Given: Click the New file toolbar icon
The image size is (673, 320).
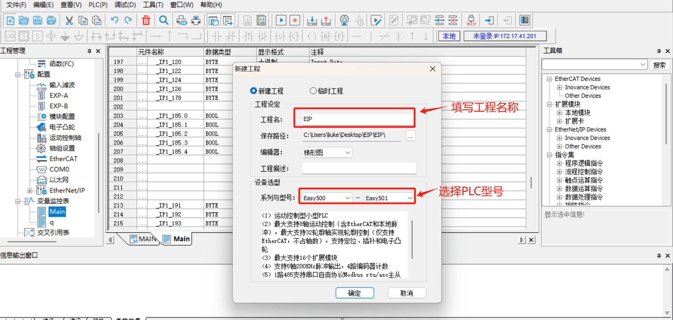Looking at the screenshot, I should coord(10,20).
